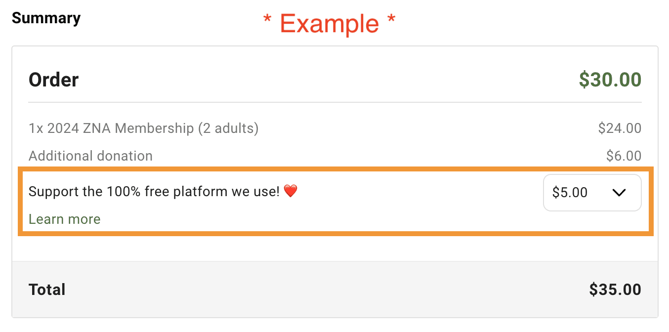Click the $6.00 donation amount
The image size is (669, 332).
(624, 156)
